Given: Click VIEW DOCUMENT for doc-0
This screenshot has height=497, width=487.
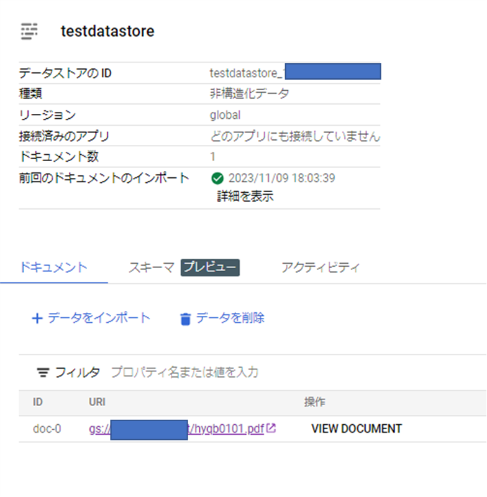Looking at the screenshot, I should 357,429.
